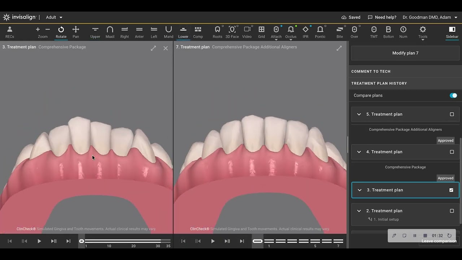The width and height of the screenshot is (462, 260).
Task: Expand the 5. Treatment plan row
Action: pyautogui.click(x=359, y=114)
